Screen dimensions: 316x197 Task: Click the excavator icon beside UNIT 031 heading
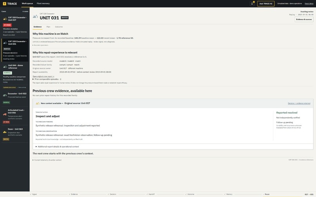pyautogui.click(x=35, y=16)
